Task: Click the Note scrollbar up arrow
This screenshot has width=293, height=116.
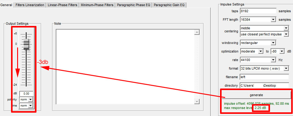Action: click(x=197, y=32)
